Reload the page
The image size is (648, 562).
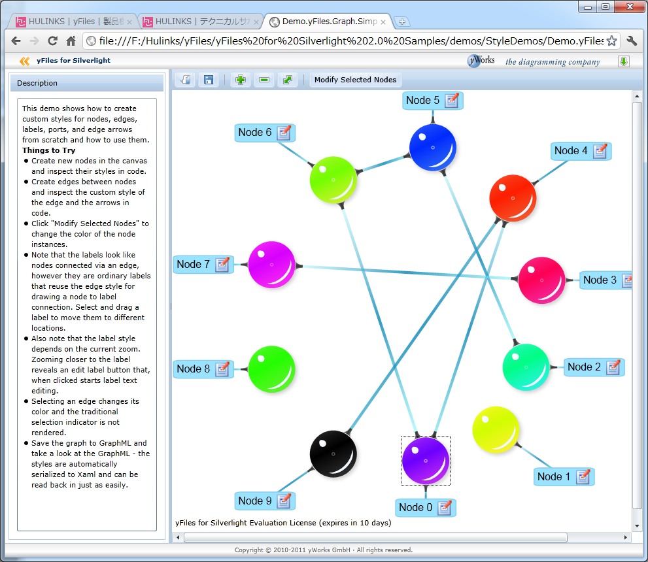52,41
